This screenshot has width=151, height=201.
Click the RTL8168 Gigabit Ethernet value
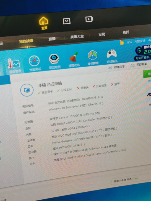(x=90, y=155)
